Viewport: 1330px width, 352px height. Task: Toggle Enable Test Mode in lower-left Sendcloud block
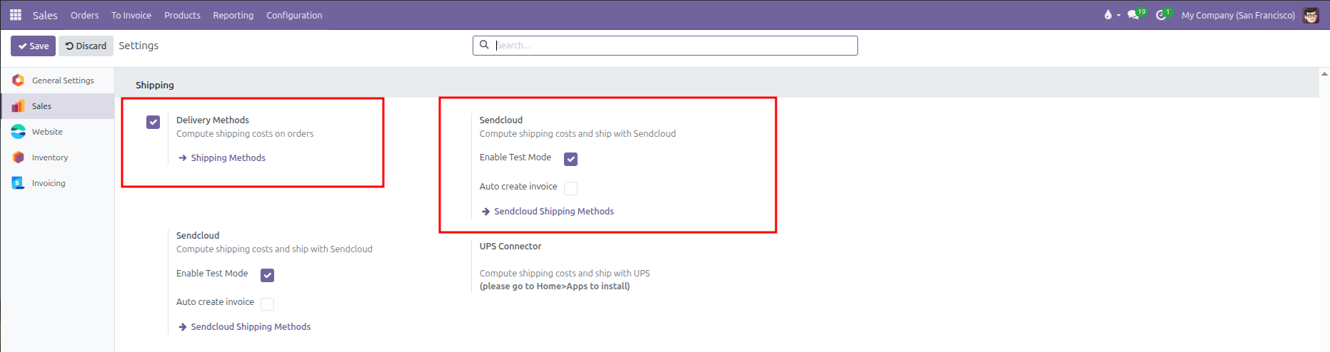pos(268,275)
